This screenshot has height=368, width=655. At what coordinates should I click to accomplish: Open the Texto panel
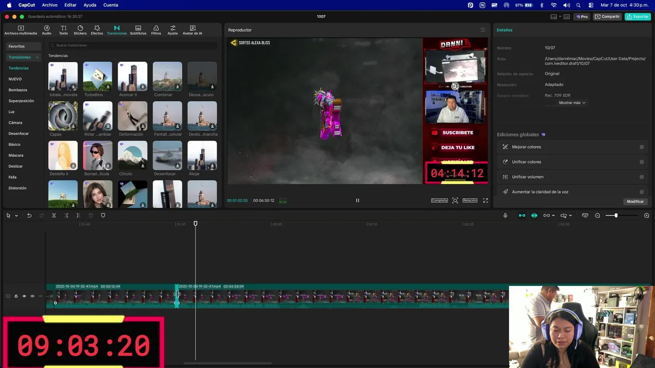[x=63, y=30]
